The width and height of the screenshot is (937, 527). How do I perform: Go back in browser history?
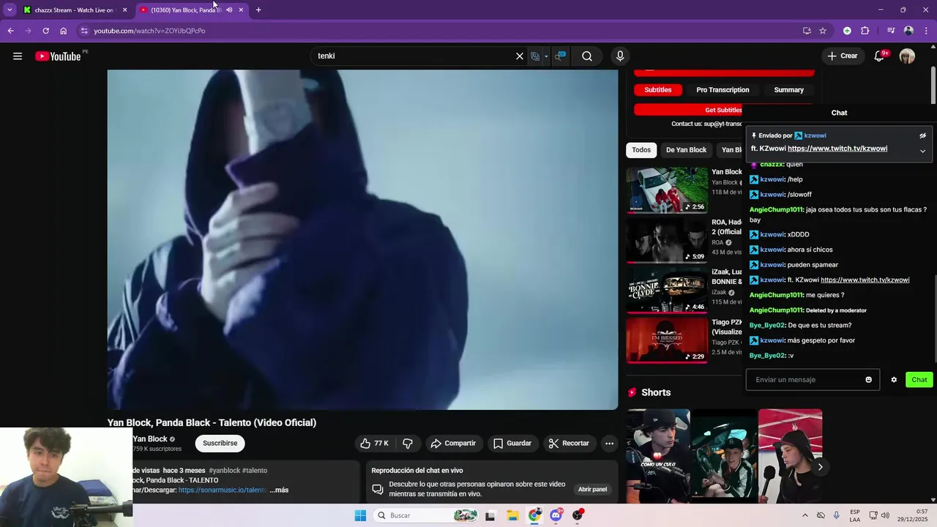pyautogui.click(x=10, y=31)
